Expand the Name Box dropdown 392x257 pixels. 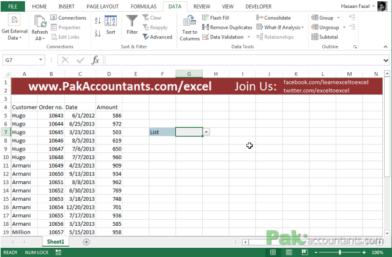click(x=40, y=60)
